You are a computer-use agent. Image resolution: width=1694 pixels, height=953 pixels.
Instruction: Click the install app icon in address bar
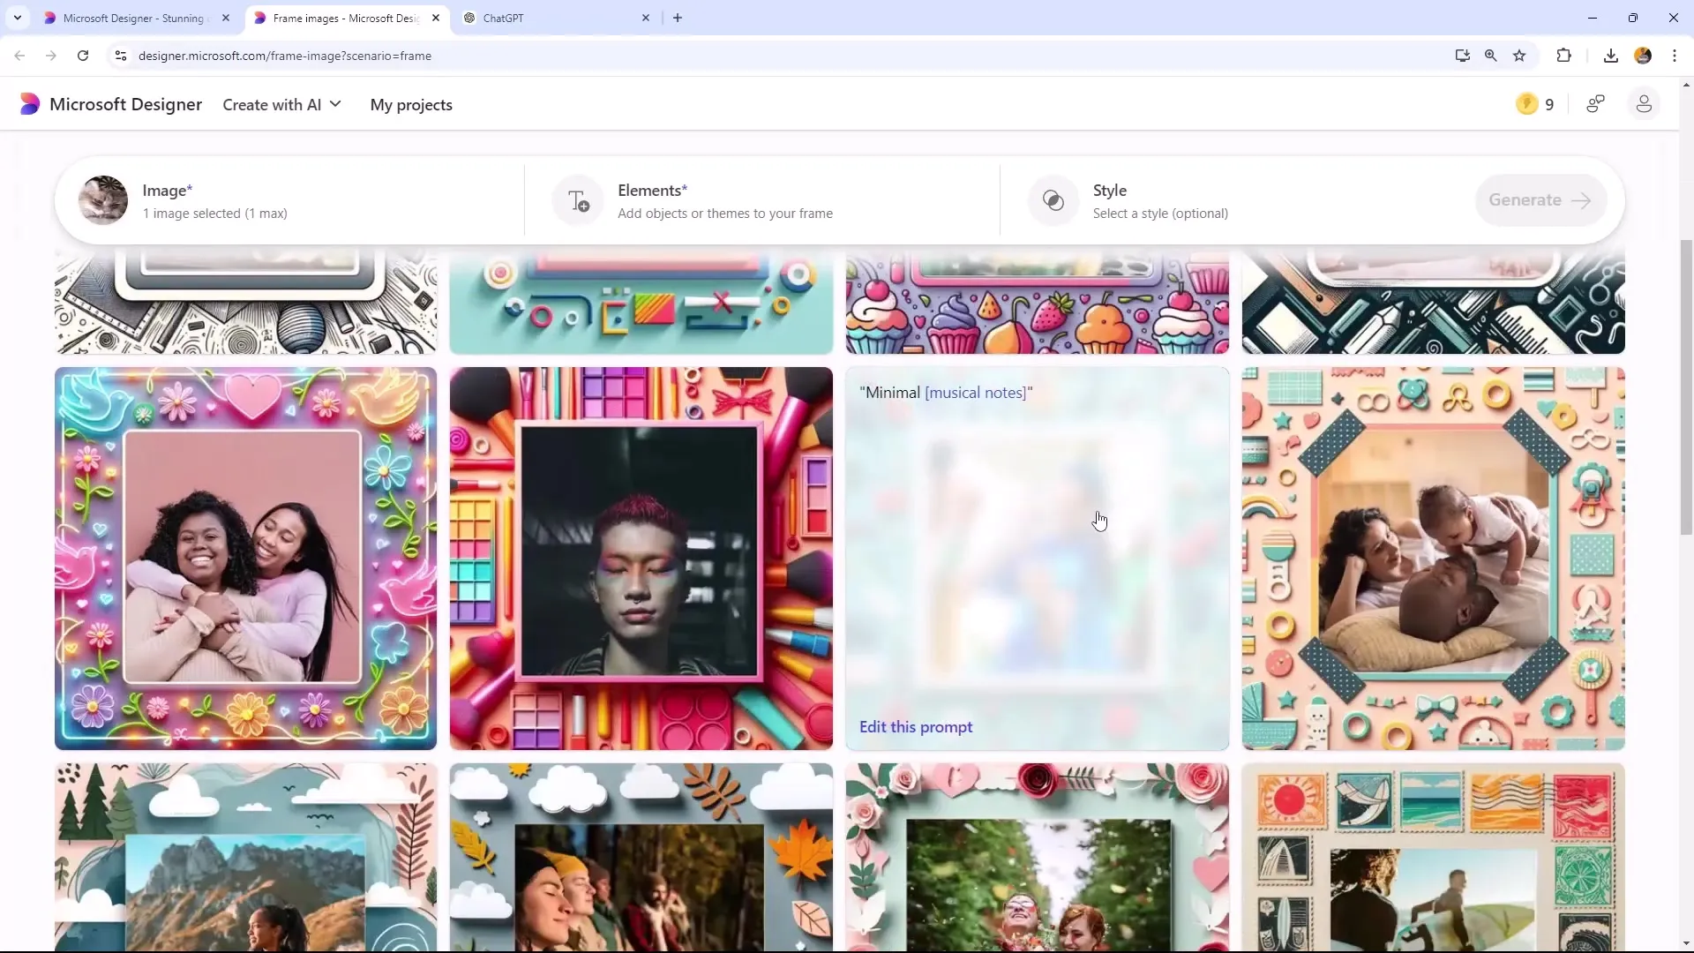pos(1462,56)
